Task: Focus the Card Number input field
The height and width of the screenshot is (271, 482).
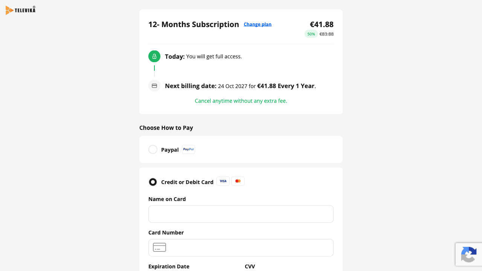Action: [241, 248]
